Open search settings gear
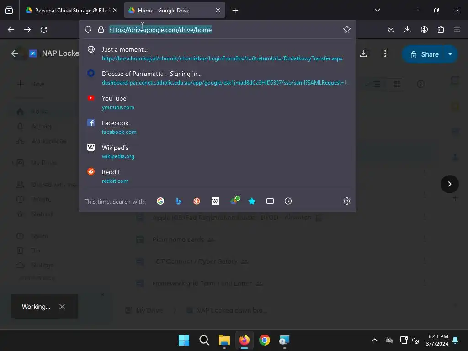This screenshot has height=351, width=468. tap(346, 201)
